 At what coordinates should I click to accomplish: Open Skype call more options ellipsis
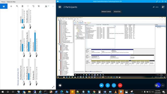click(163, 85)
